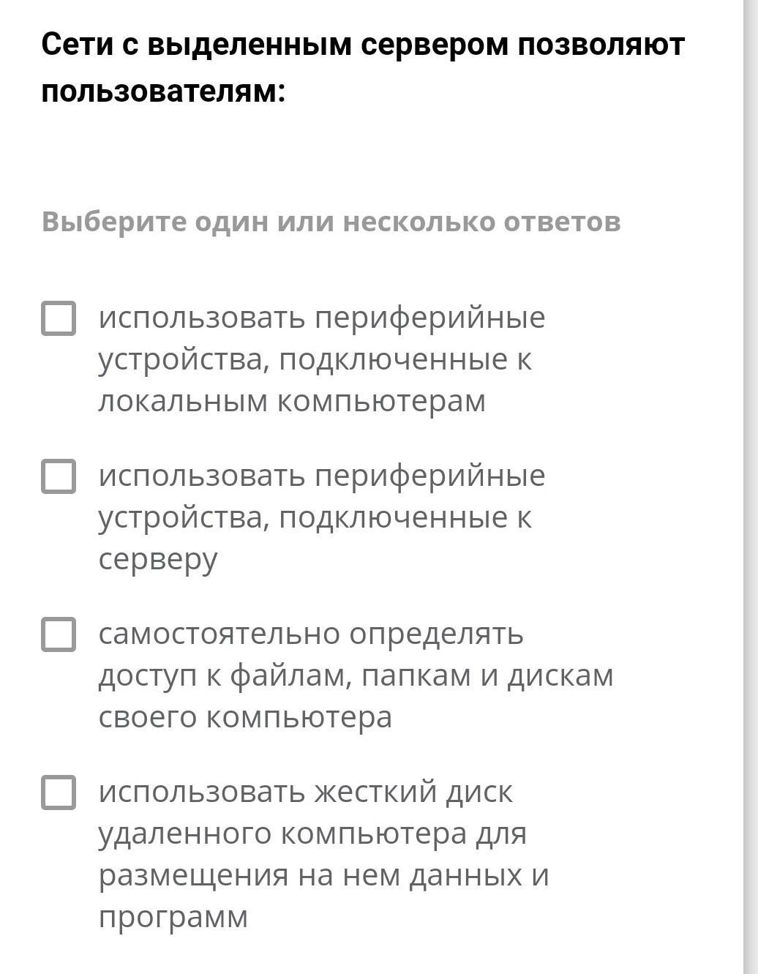Click the 'удаленного компьютера для' answer line
Image resolution: width=758 pixels, height=974 pixels.
tap(312, 833)
